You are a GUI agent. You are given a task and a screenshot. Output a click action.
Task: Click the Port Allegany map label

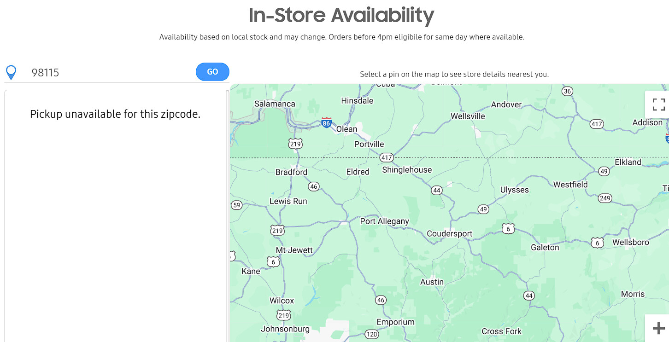[x=384, y=221]
